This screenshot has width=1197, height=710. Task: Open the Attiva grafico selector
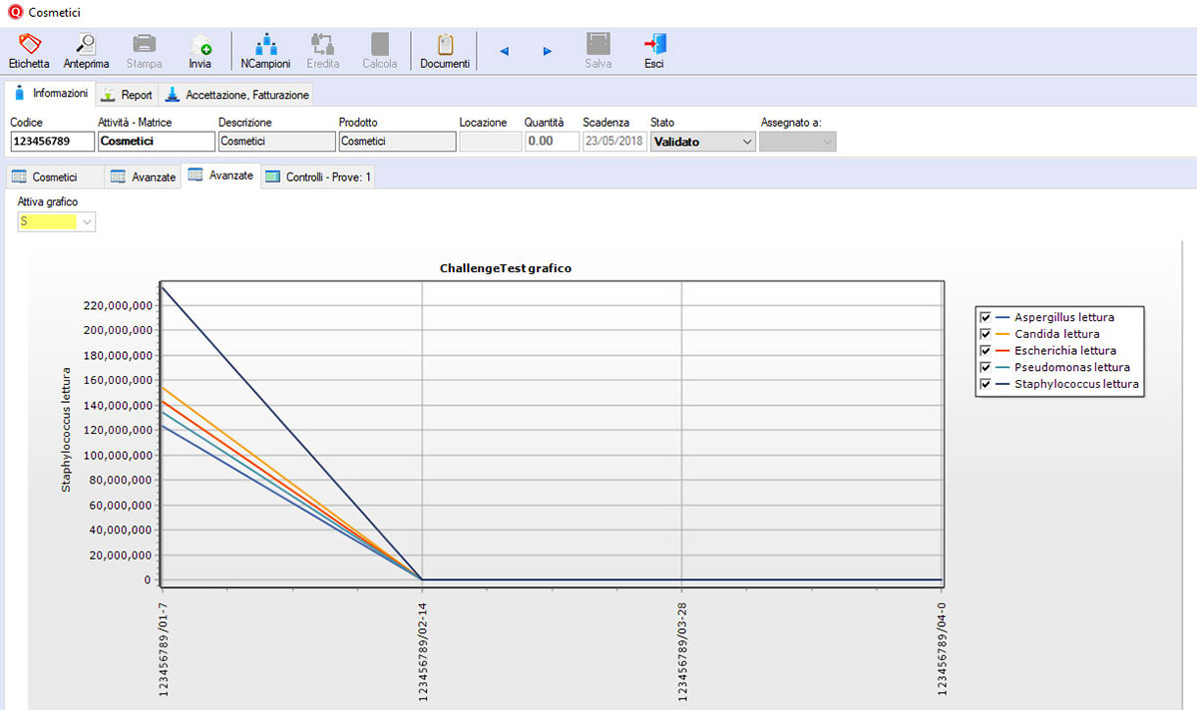point(88,220)
